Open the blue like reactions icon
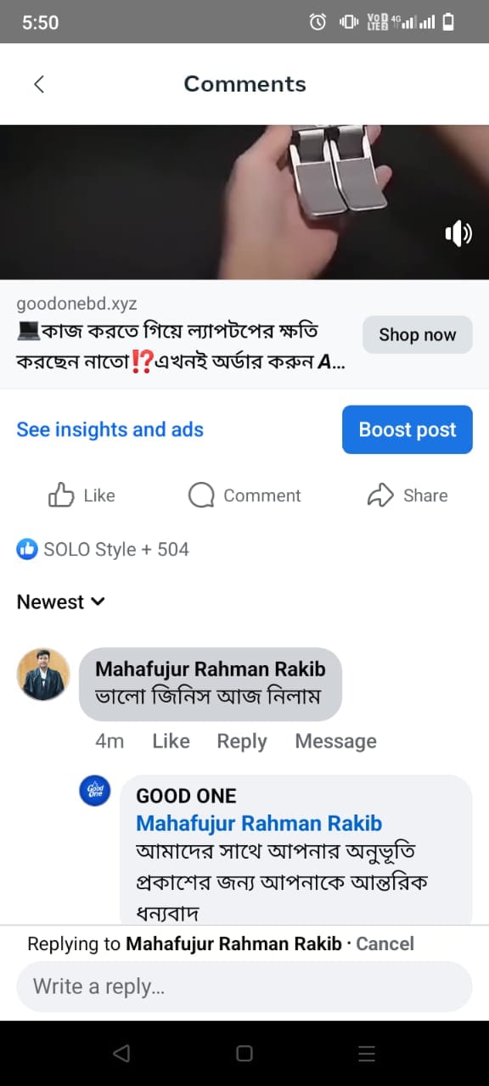The width and height of the screenshot is (489, 1086). point(27,550)
